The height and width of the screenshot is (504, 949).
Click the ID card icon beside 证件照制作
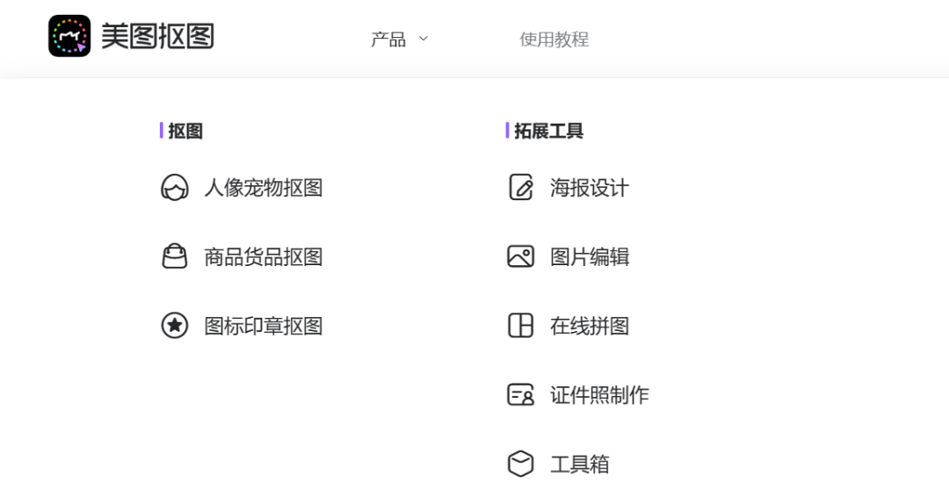pyautogui.click(x=520, y=394)
